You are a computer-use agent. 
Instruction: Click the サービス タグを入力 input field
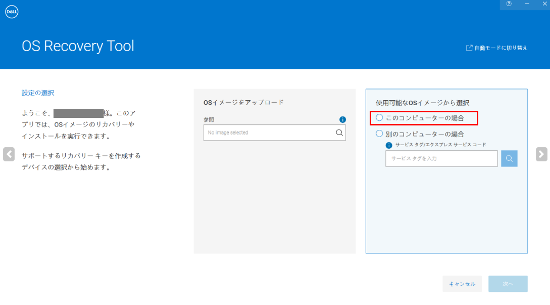[x=441, y=159]
